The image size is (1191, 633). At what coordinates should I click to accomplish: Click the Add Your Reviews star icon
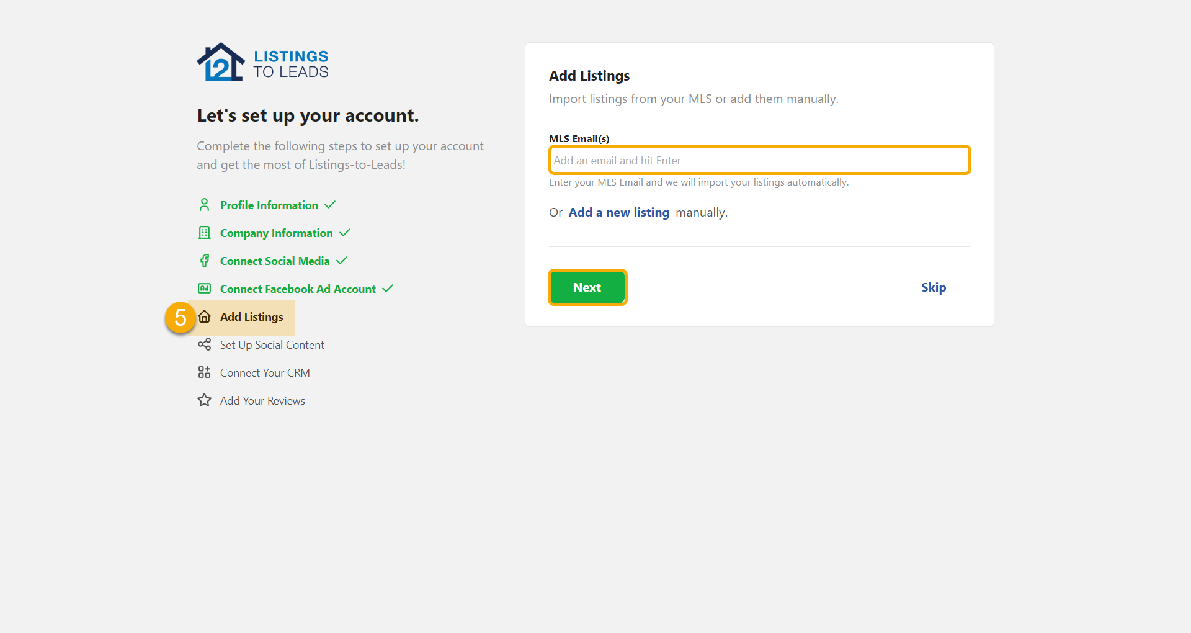(205, 400)
